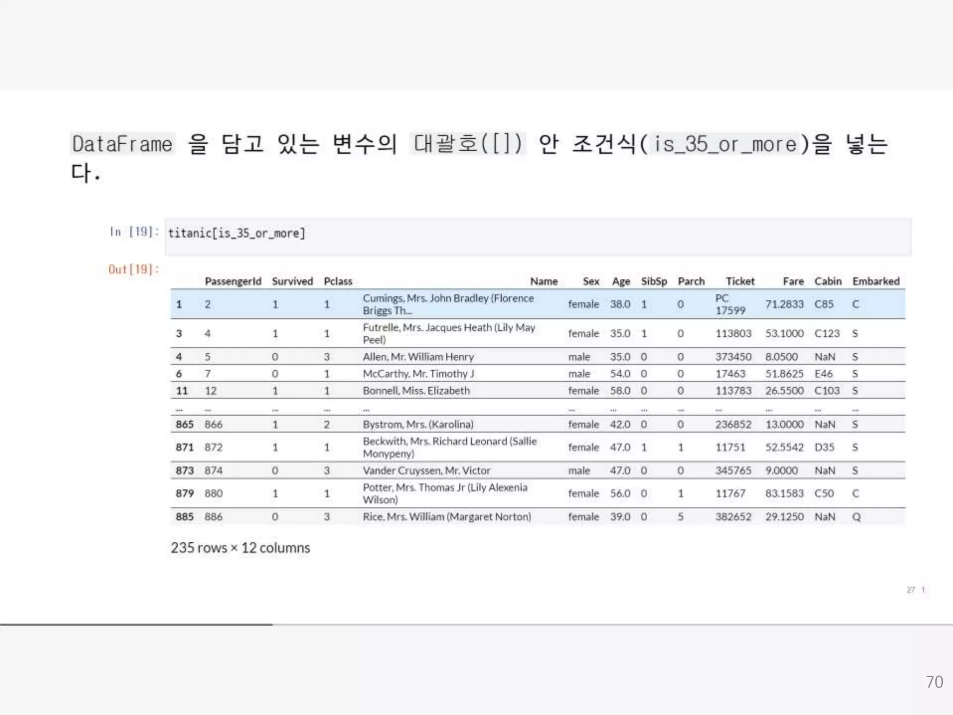This screenshot has width=953, height=715.
Task: Click the 235 rows × 12 columns summary
Action: pyautogui.click(x=240, y=548)
